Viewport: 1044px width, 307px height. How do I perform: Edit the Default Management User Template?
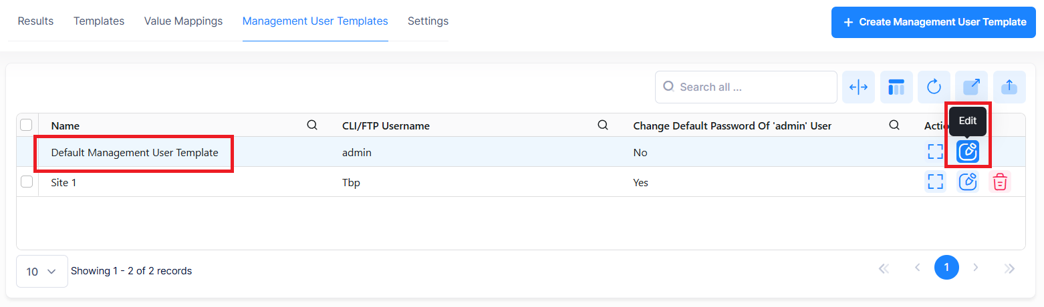point(968,152)
